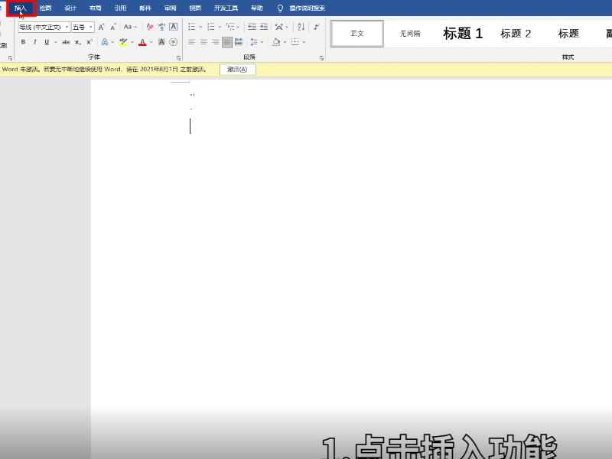Open the 开发工具 ribbon tab
This screenshot has width=612, height=459.
(x=226, y=8)
